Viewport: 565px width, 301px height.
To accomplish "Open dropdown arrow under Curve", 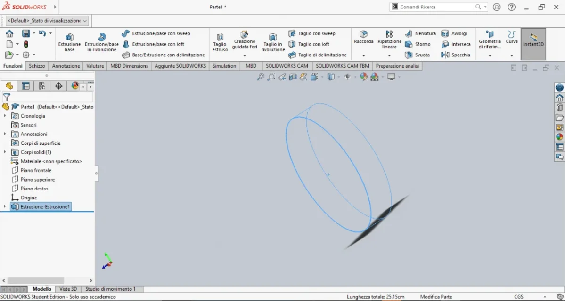I will (x=512, y=56).
